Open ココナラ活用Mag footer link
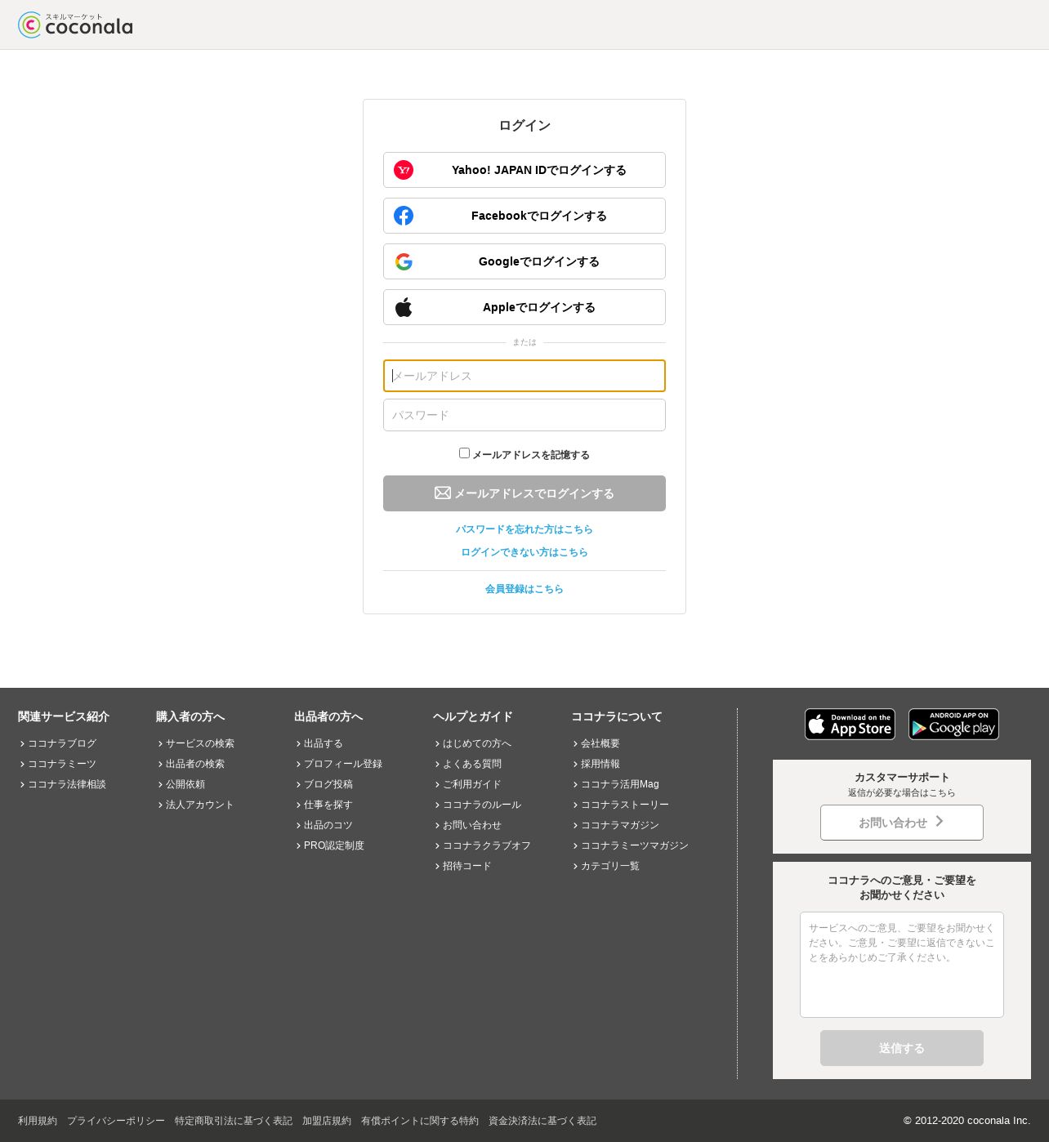This screenshot has width=1049, height=1142. click(620, 784)
